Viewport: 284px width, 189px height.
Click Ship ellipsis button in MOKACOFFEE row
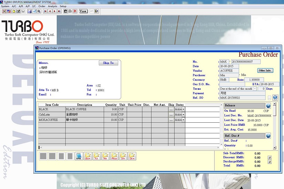171,120
